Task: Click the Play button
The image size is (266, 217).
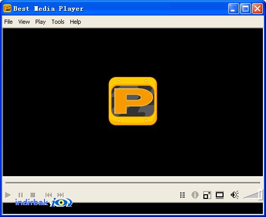Action: [x=8, y=195]
